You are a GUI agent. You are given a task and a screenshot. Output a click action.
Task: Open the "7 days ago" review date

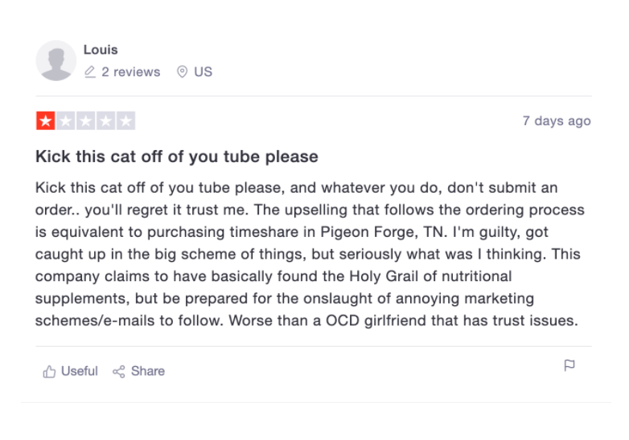[557, 121]
